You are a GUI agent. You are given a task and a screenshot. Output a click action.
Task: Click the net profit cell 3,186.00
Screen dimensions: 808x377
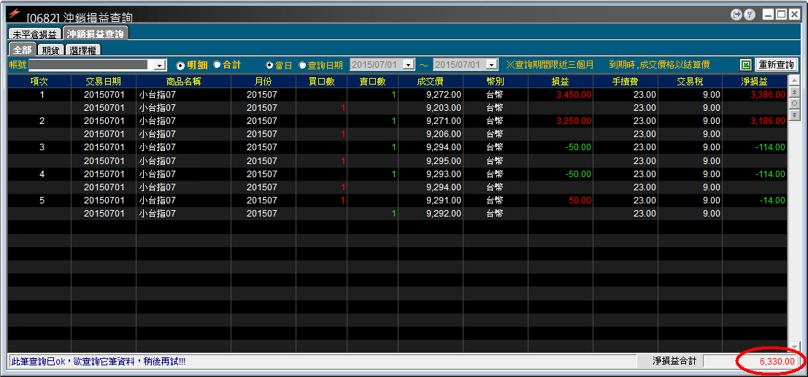(x=755, y=121)
